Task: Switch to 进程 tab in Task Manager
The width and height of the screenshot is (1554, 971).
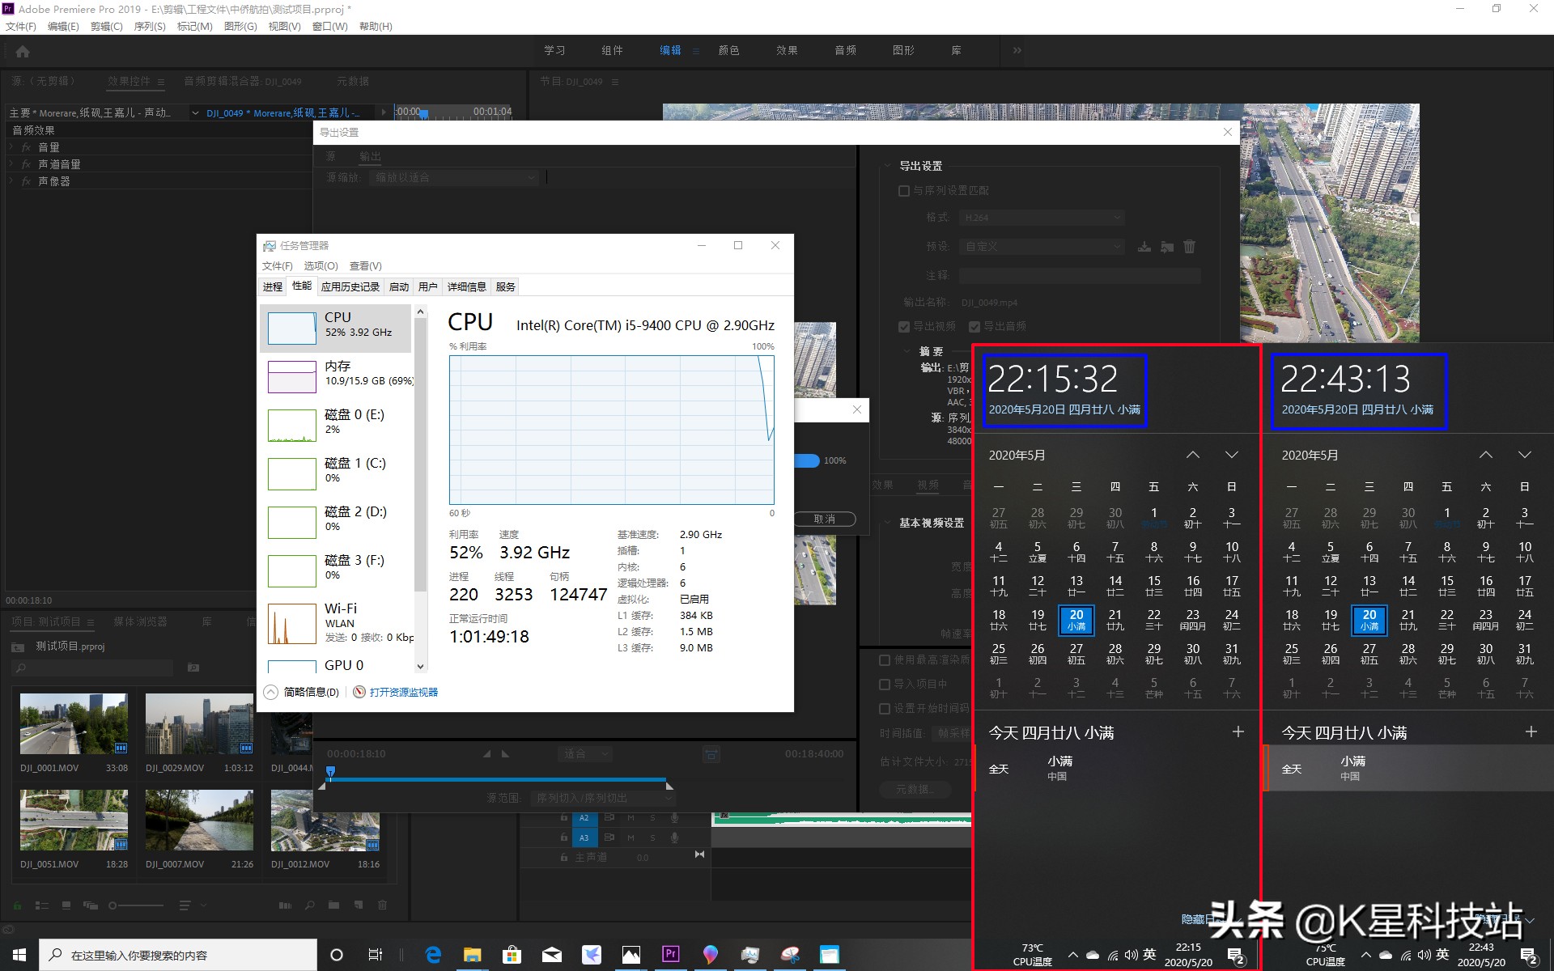Action: [x=273, y=286]
